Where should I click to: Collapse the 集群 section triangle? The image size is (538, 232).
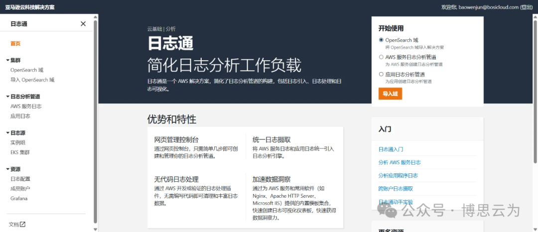point(8,60)
